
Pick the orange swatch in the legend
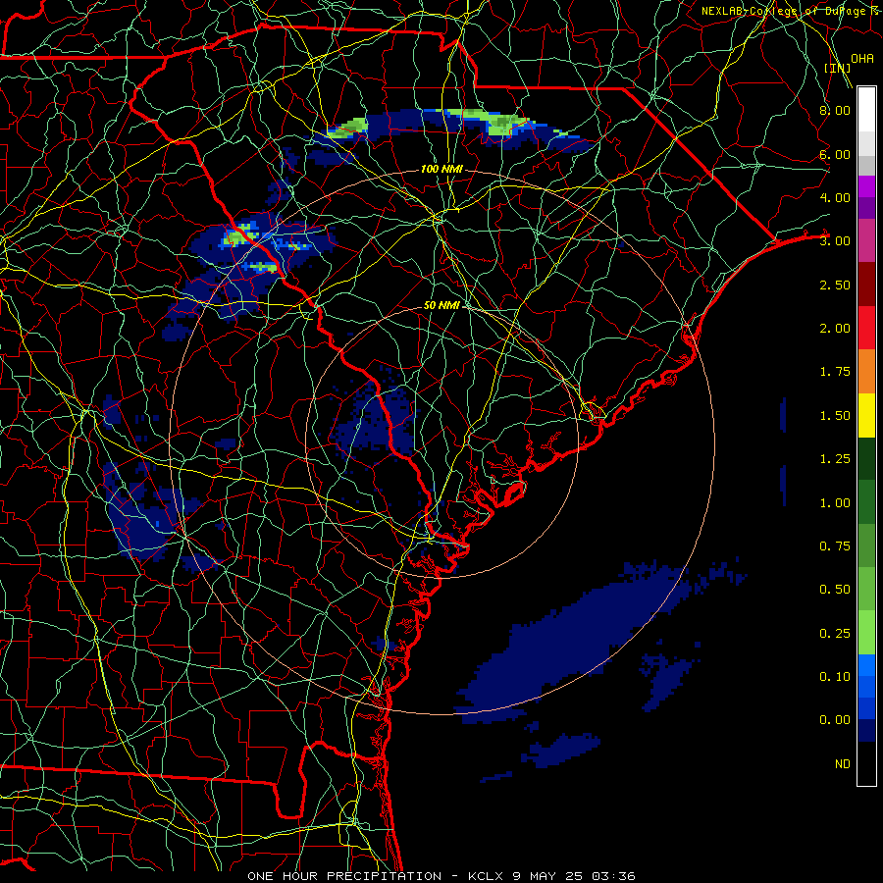866,372
